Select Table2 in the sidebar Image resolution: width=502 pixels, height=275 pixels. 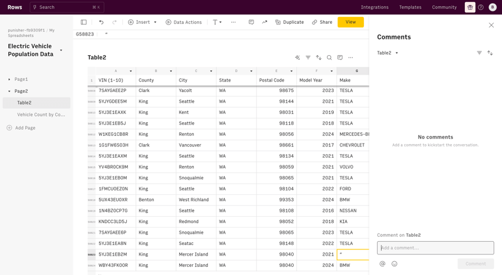coord(36,103)
